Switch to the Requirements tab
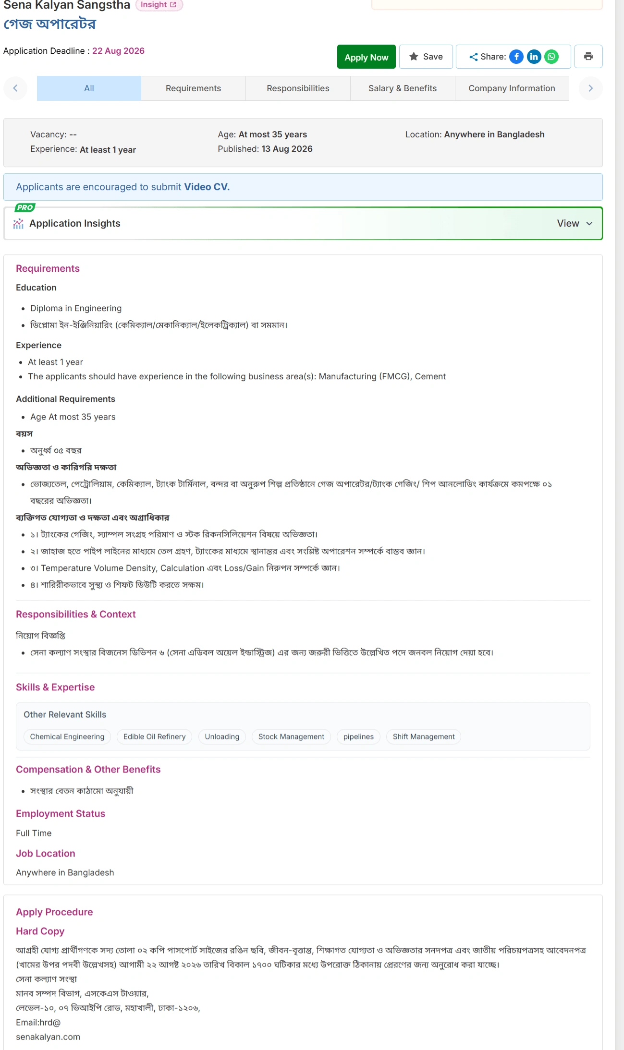Viewport: 624px width, 1050px height. click(x=194, y=88)
